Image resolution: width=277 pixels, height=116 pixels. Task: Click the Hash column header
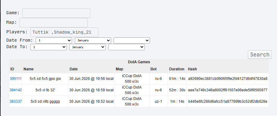point(193,69)
